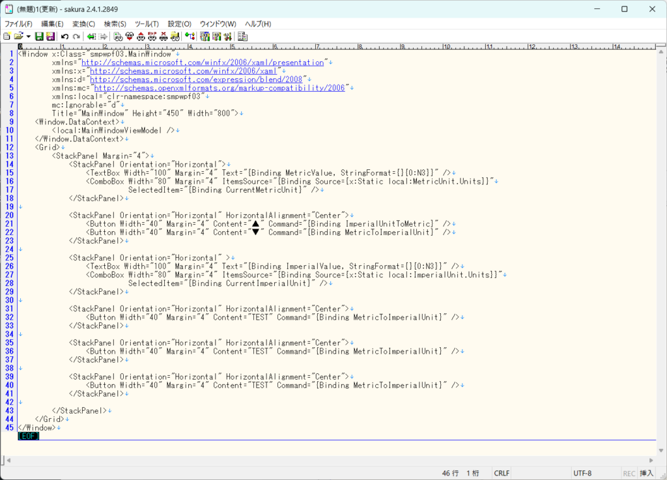Open a file using the folder icon
This screenshot has height=480, width=667.
[18, 36]
